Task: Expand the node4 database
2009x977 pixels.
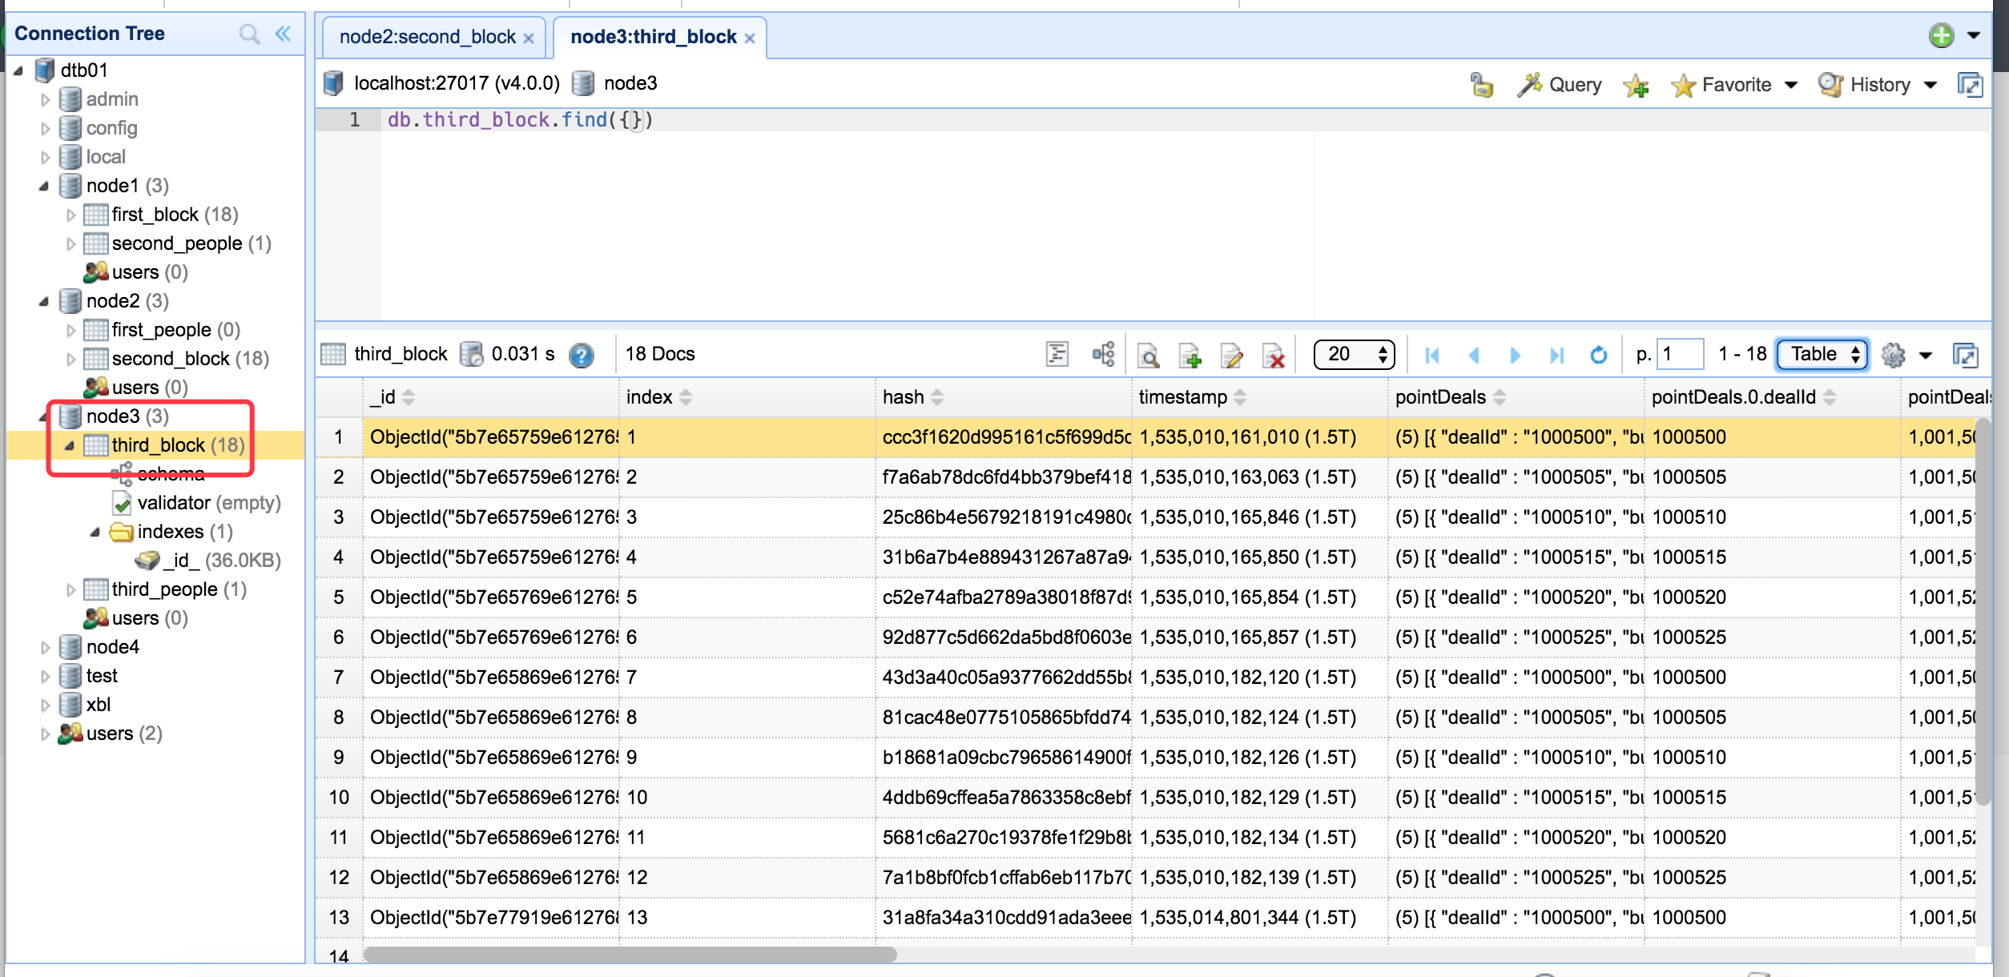Action: tap(45, 648)
